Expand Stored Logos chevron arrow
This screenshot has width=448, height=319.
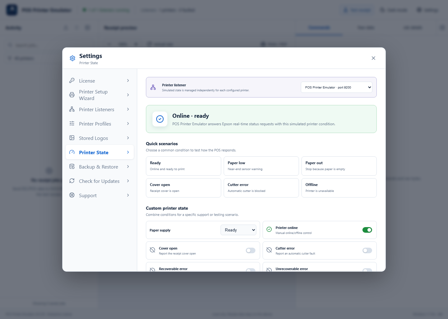128,138
